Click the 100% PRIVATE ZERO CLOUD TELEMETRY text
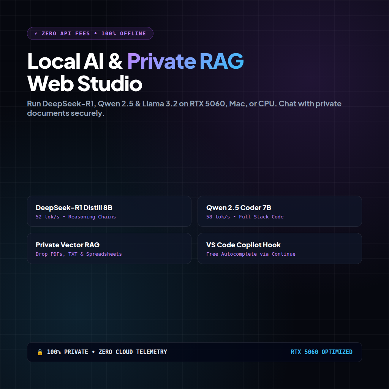Viewport: 389px width, 389px height. (x=107, y=352)
